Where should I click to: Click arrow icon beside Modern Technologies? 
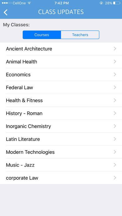(x=115, y=152)
